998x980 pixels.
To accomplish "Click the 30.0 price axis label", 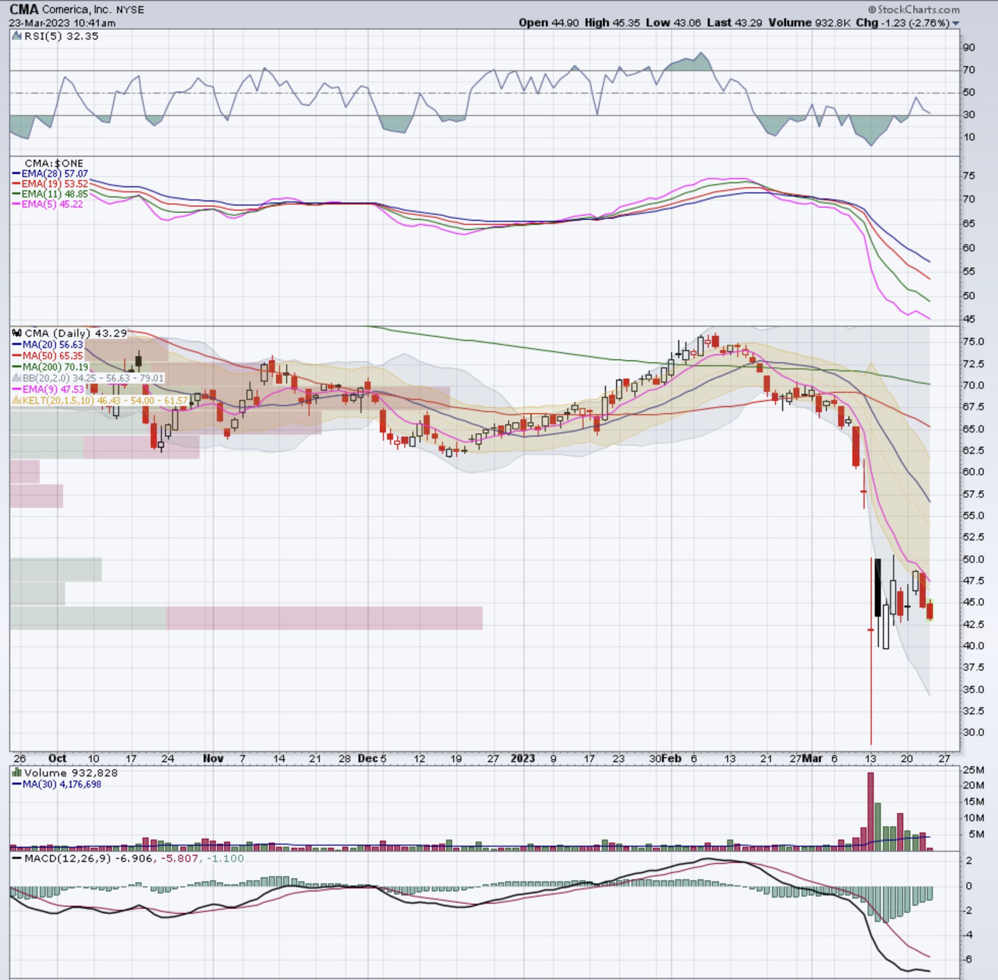I will click(973, 732).
